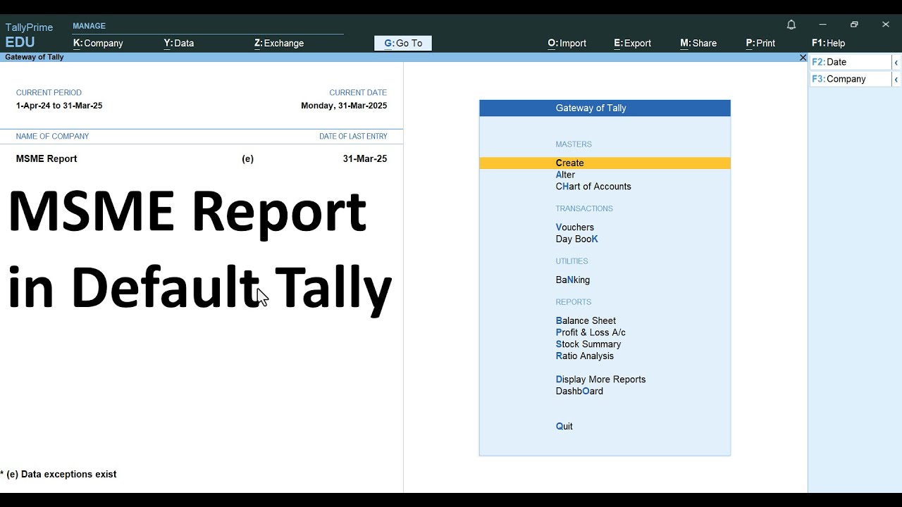
Task: Open the notifications bell icon
Action: coord(791,25)
